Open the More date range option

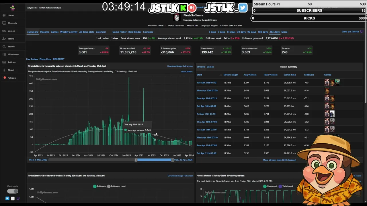coord(284,32)
